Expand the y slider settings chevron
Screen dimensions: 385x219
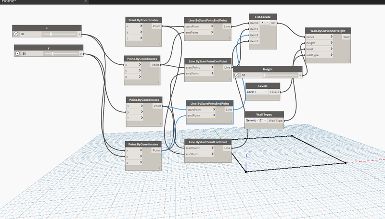[17, 53]
